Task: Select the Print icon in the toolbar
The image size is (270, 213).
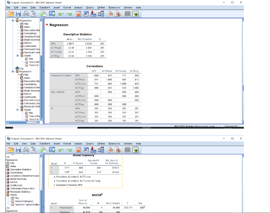Action: (25, 14)
